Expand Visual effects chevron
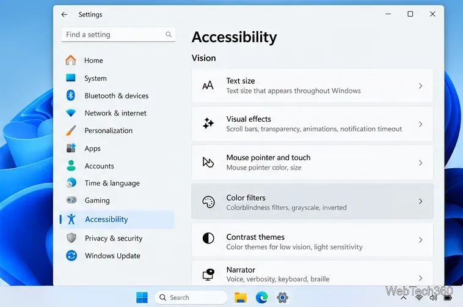Viewport: 463px width, 307px height. click(x=420, y=124)
